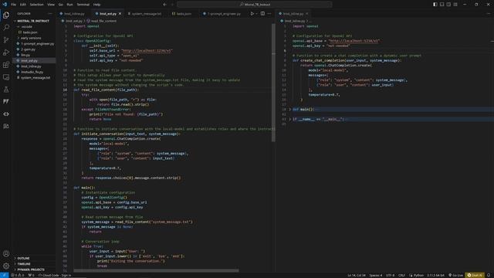This screenshot has width=494, height=278.
Task: Open Customize Layout icon in title bar
Action: coord(455,5)
